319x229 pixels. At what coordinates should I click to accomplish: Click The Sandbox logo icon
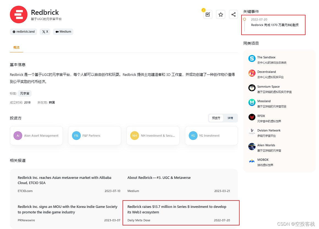coord(252,58)
